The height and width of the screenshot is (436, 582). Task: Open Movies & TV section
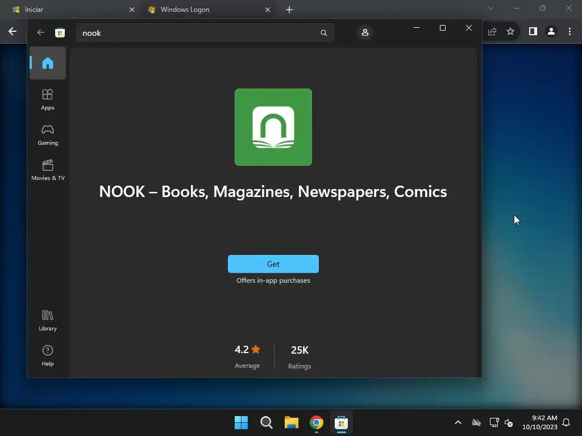[48, 170]
